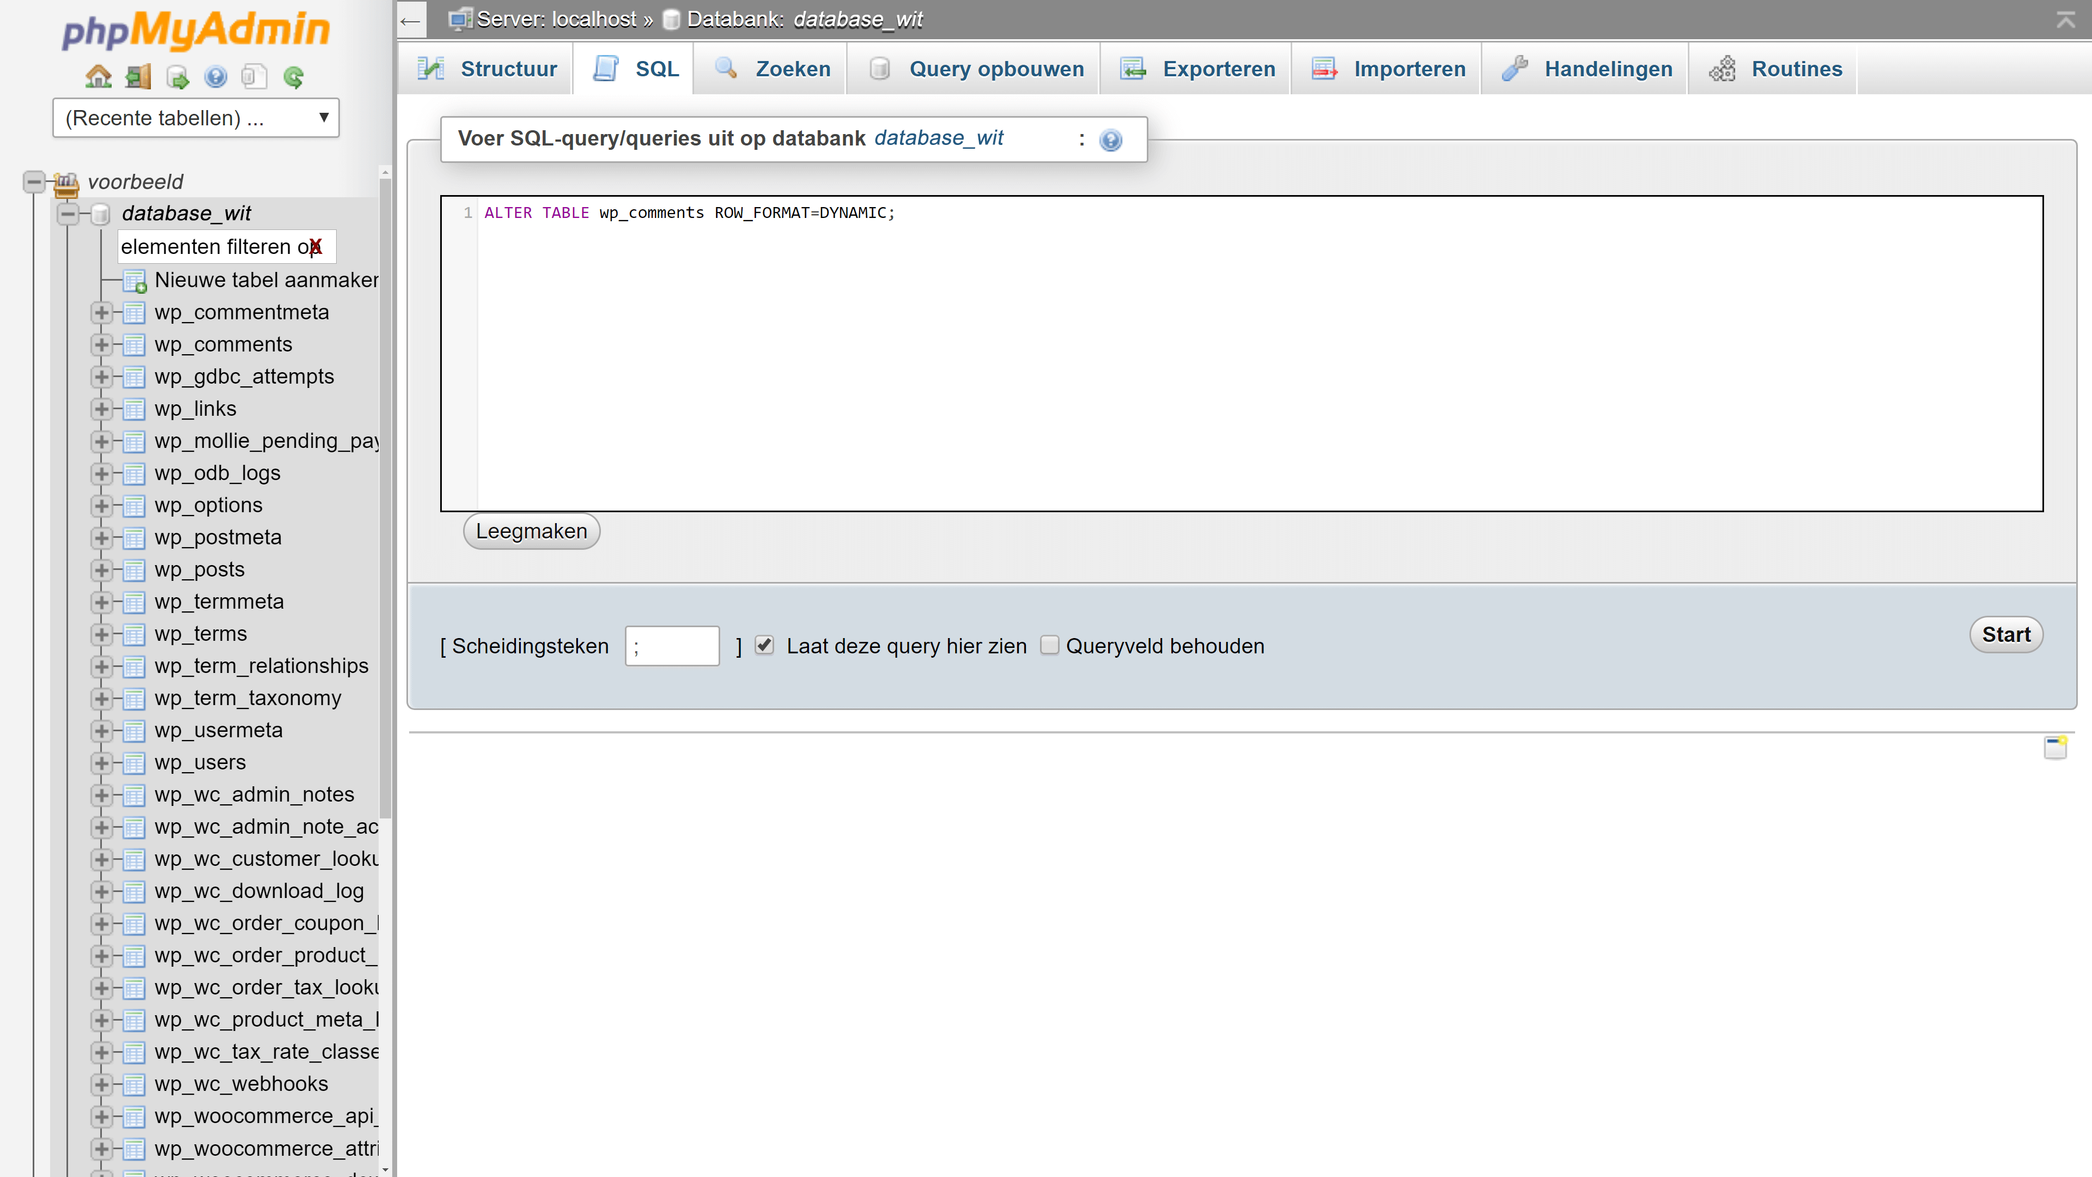
Task: Open the phpMyAdmin home page
Action: click(x=98, y=76)
